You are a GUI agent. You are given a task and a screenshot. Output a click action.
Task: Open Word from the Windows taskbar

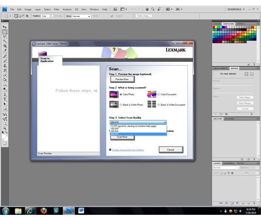81,211
